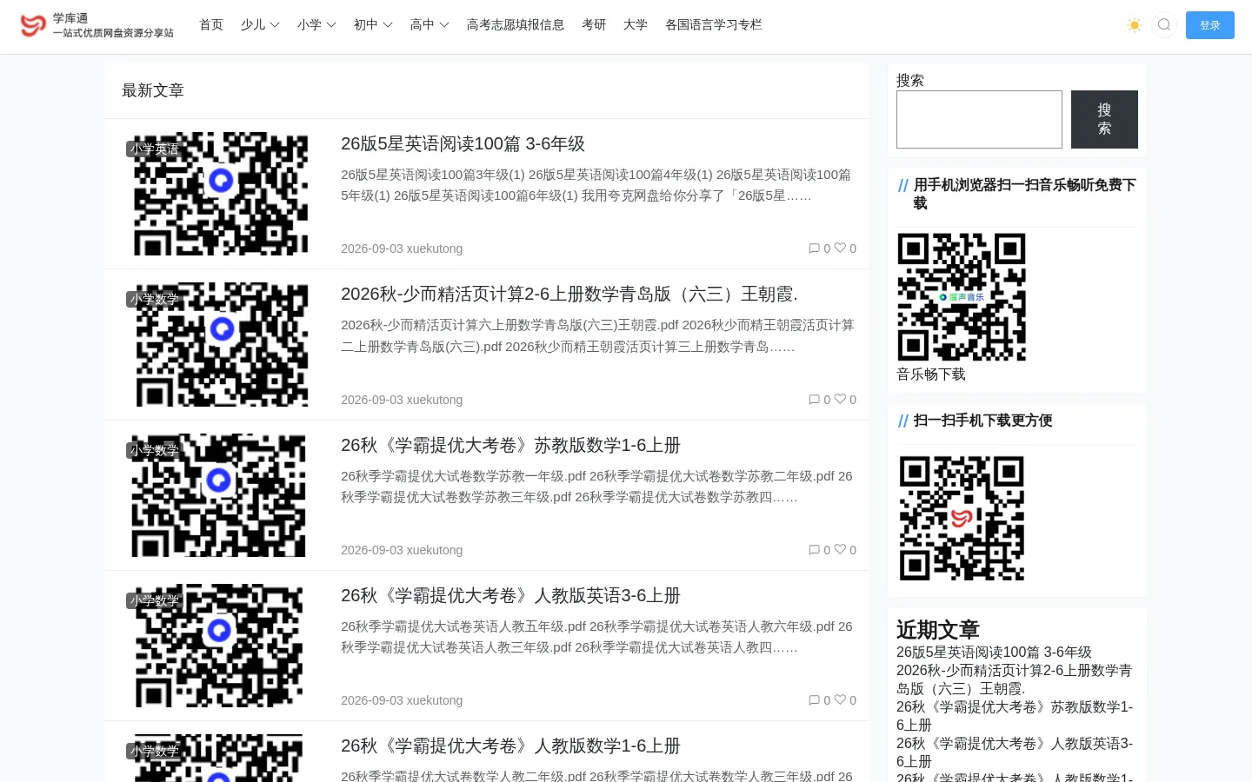Open article 26秋《学霸提优大考卷》人教版英语3-6上册 title
The height and width of the screenshot is (782, 1252).
(510, 595)
